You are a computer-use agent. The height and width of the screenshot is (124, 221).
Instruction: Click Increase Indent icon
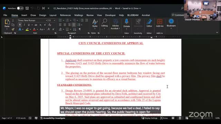(87, 20)
